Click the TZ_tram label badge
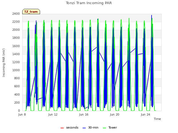178x133 pixels. (x=31, y=12)
